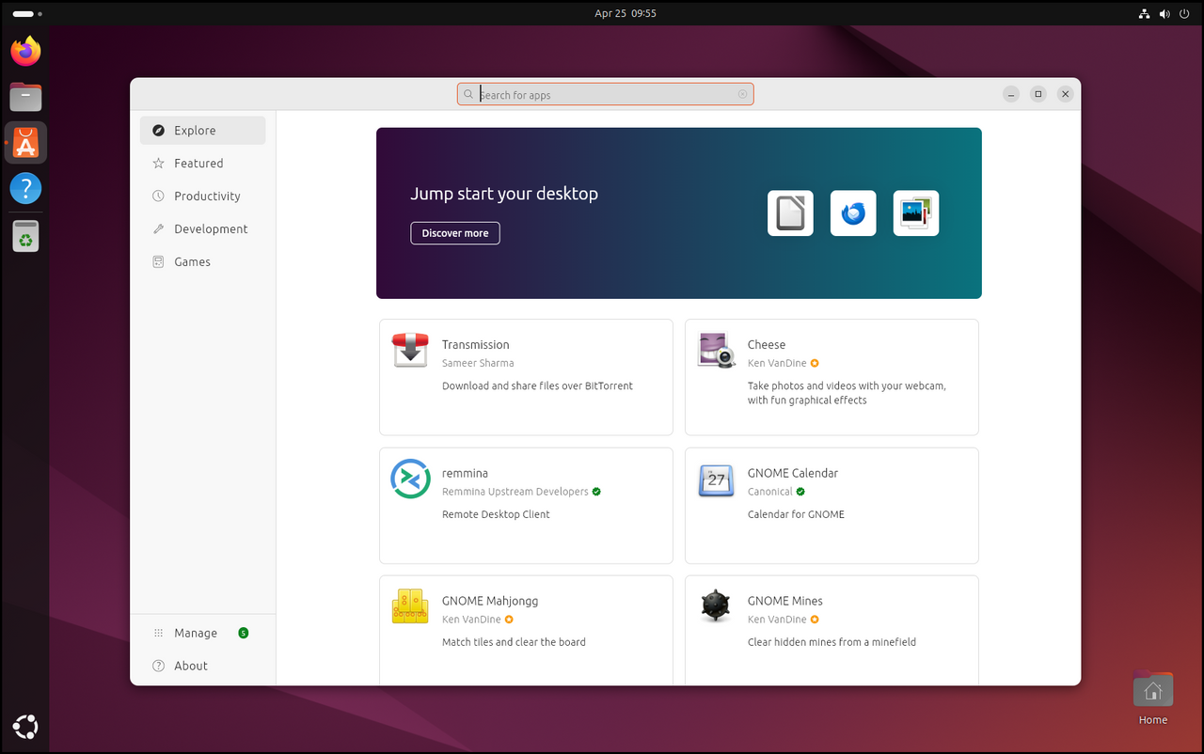Open the Manage installed apps section
The image size is (1204, 754).
(195, 633)
